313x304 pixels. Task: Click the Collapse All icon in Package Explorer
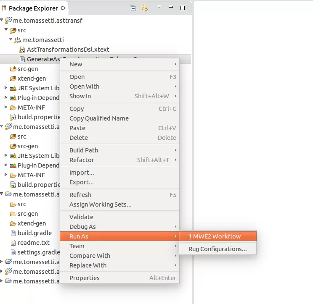[x=133, y=8]
